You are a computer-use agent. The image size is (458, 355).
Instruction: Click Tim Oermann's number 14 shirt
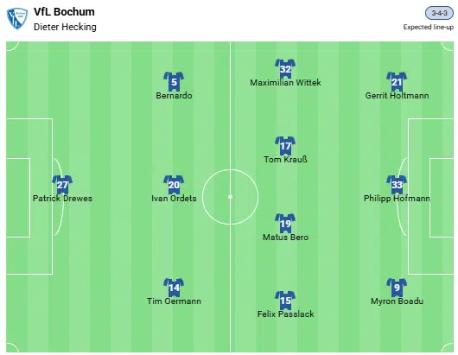(174, 288)
